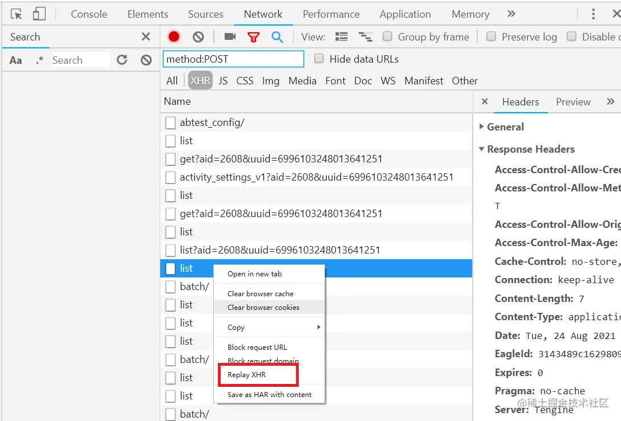Toggle the red filter funnel icon
Image resolution: width=621 pixels, height=421 pixels.
tap(253, 37)
